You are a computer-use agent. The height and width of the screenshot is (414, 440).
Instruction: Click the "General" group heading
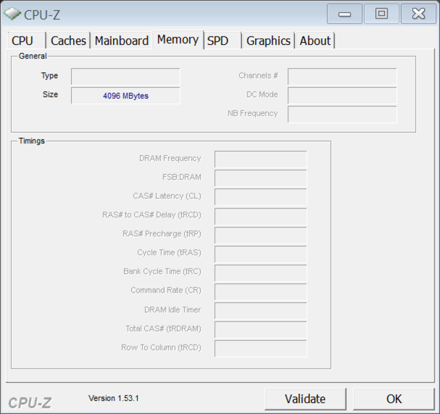[32, 56]
